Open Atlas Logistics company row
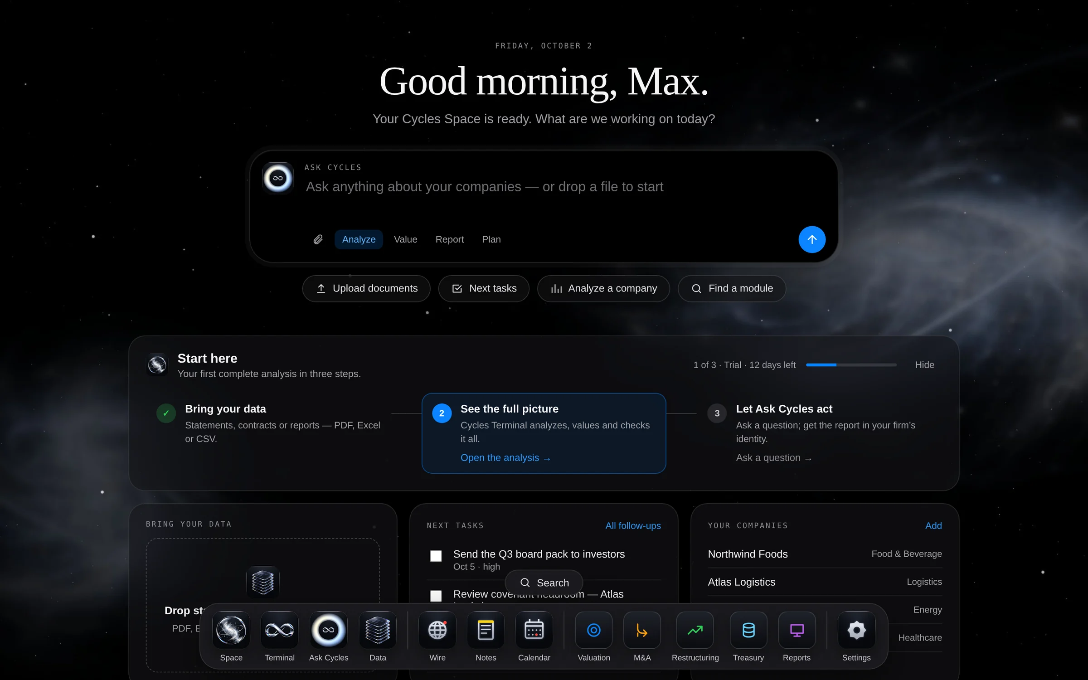1088x680 pixels. [x=825, y=582]
